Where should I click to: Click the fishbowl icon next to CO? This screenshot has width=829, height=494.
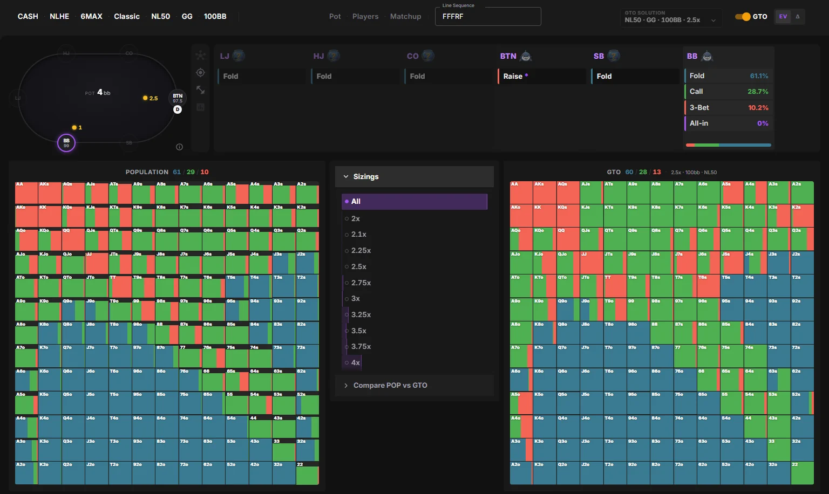coord(427,56)
